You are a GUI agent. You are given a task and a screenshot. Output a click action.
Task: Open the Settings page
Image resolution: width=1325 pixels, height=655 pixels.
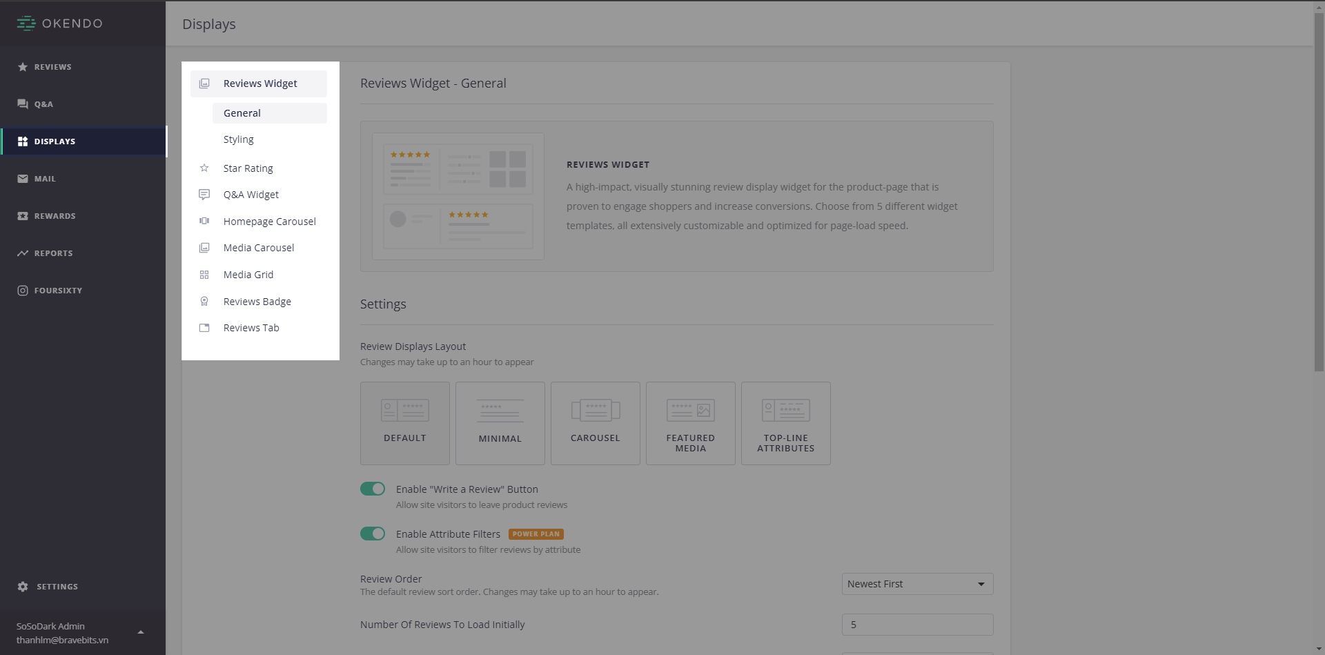coord(83,587)
